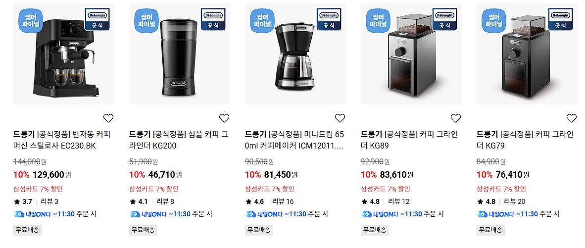The height and width of the screenshot is (248, 585).
Task: Click the 미니드립 650ml 커피메이커 title link
Action: coord(294,140)
